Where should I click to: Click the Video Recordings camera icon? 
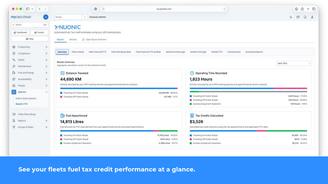[x=14, y=114]
